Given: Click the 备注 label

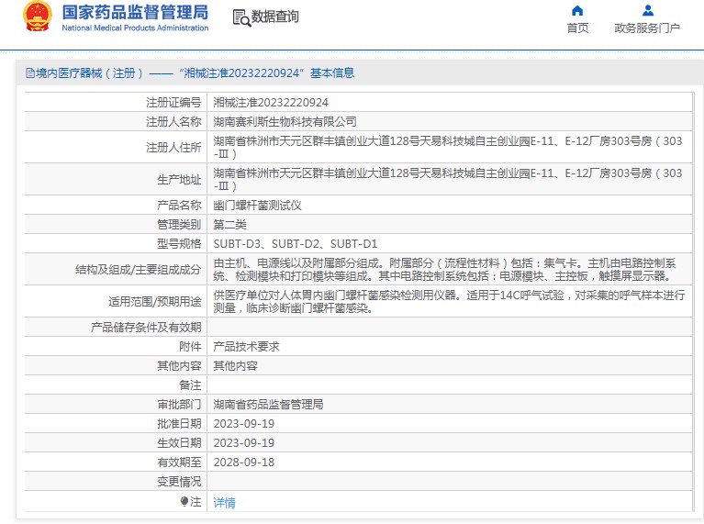Looking at the screenshot, I should (x=190, y=385).
